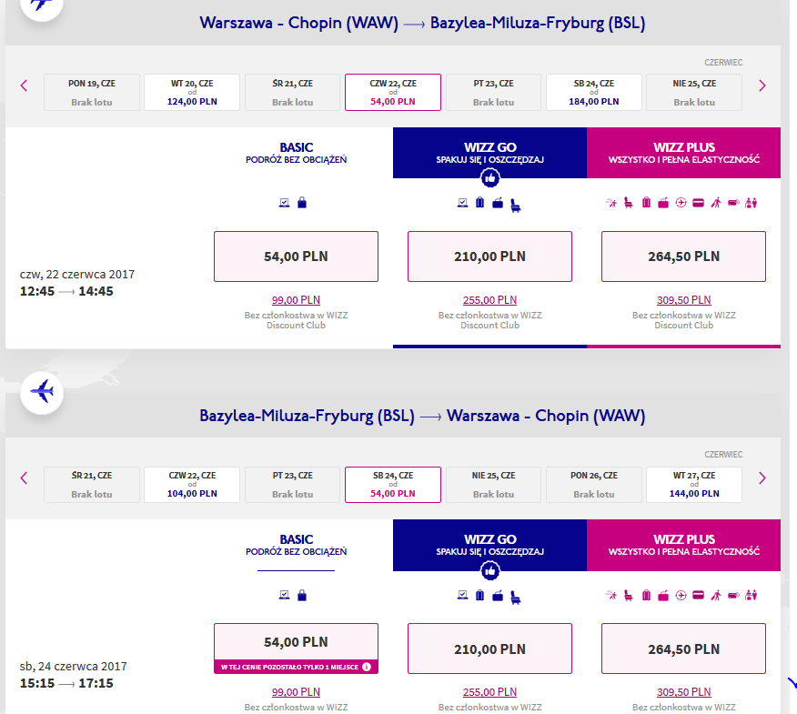Click small bag icon under outbound BASIC
797x714 pixels.
pyautogui.click(x=302, y=203)
